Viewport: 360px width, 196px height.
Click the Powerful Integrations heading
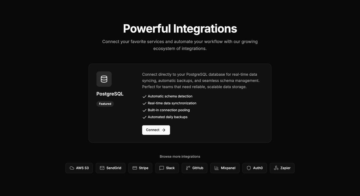coord(180,28)
